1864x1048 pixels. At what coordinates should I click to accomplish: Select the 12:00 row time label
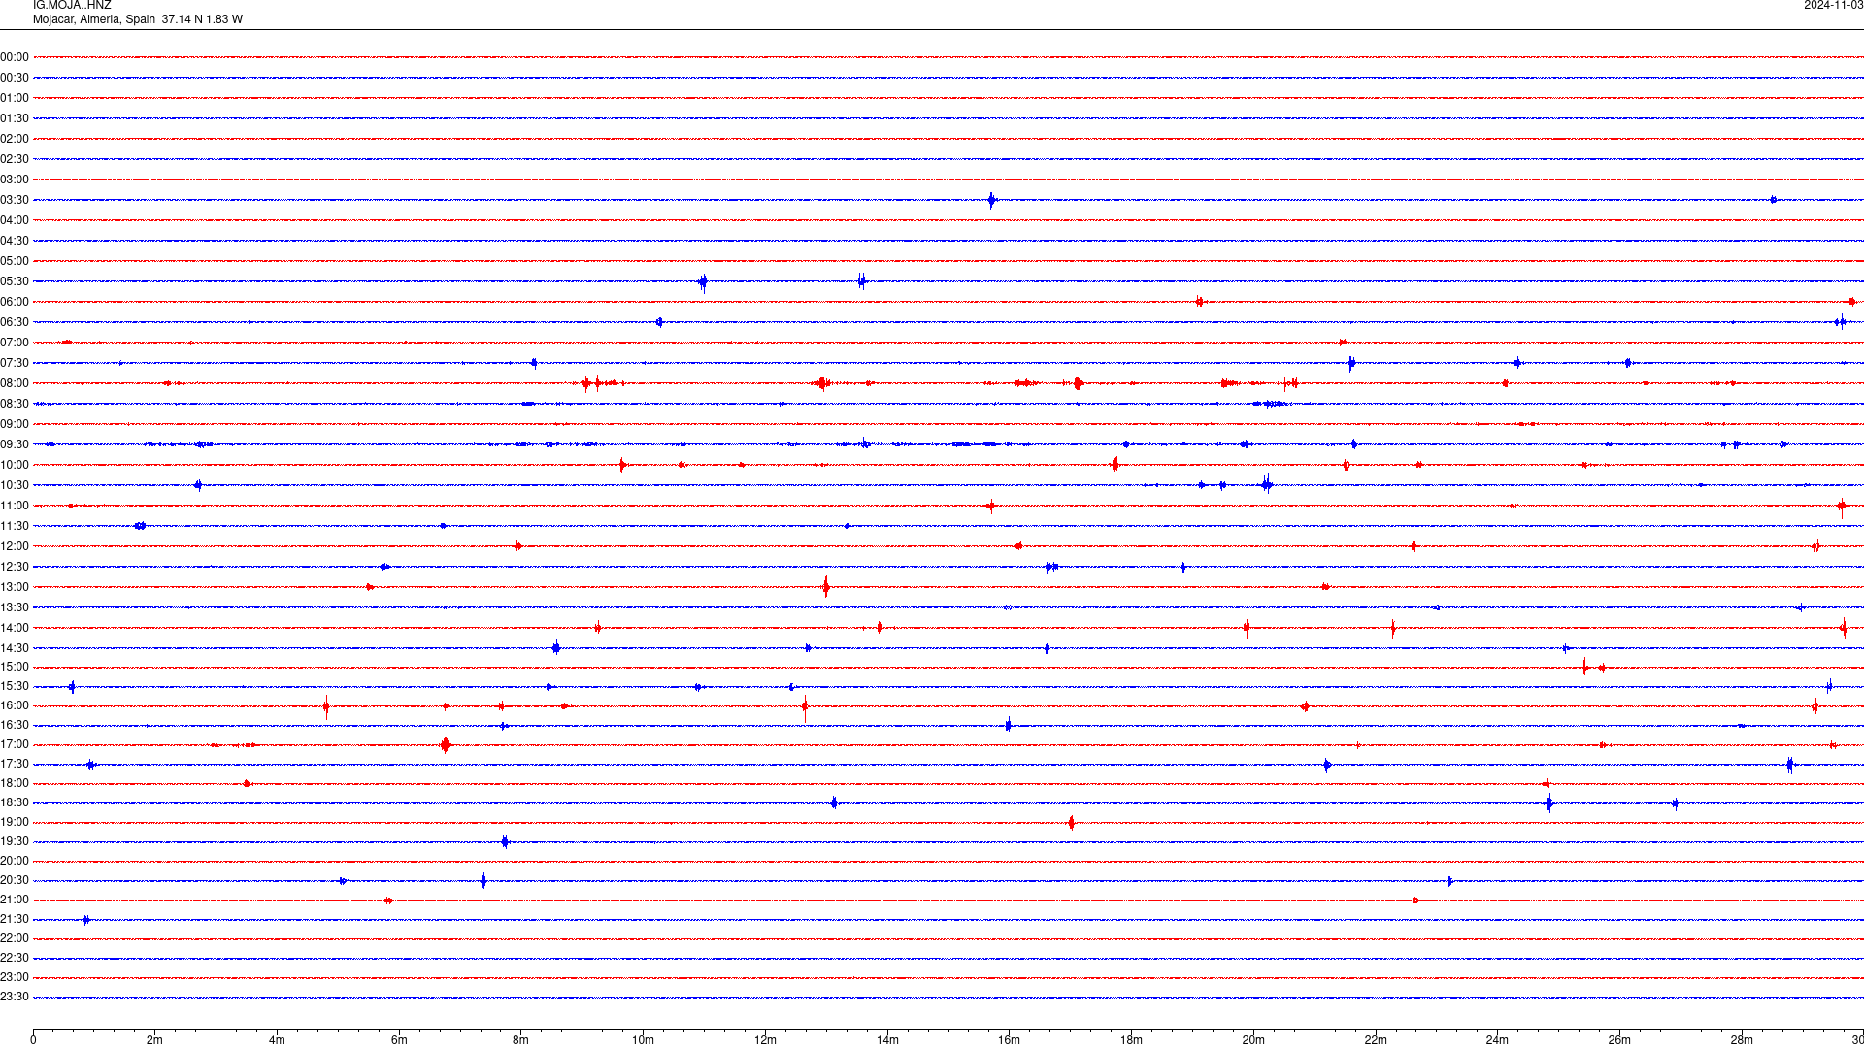(15, 546)
